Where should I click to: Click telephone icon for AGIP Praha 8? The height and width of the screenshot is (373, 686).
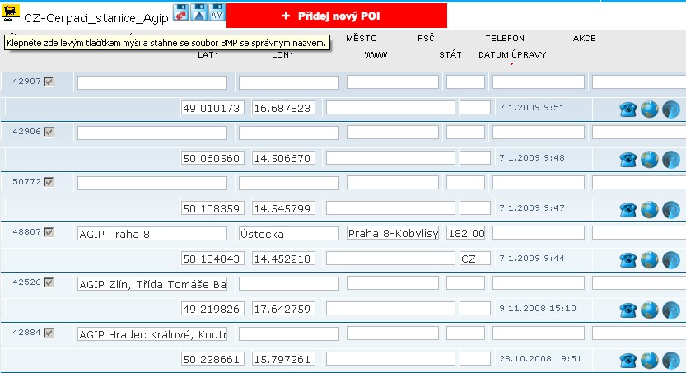click(x=628, y=260)
